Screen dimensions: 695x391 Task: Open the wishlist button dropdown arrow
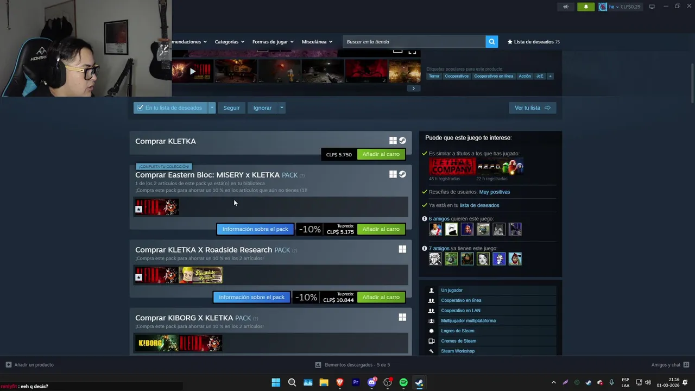tap(212, 108)
